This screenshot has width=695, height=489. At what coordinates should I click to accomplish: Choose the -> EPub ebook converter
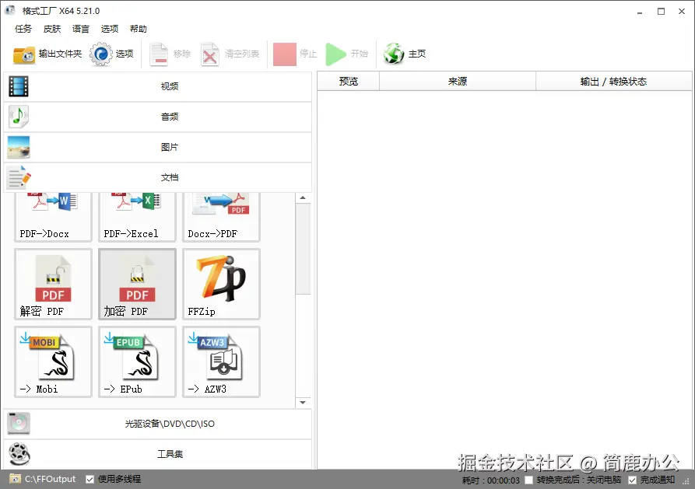point(137,362)
